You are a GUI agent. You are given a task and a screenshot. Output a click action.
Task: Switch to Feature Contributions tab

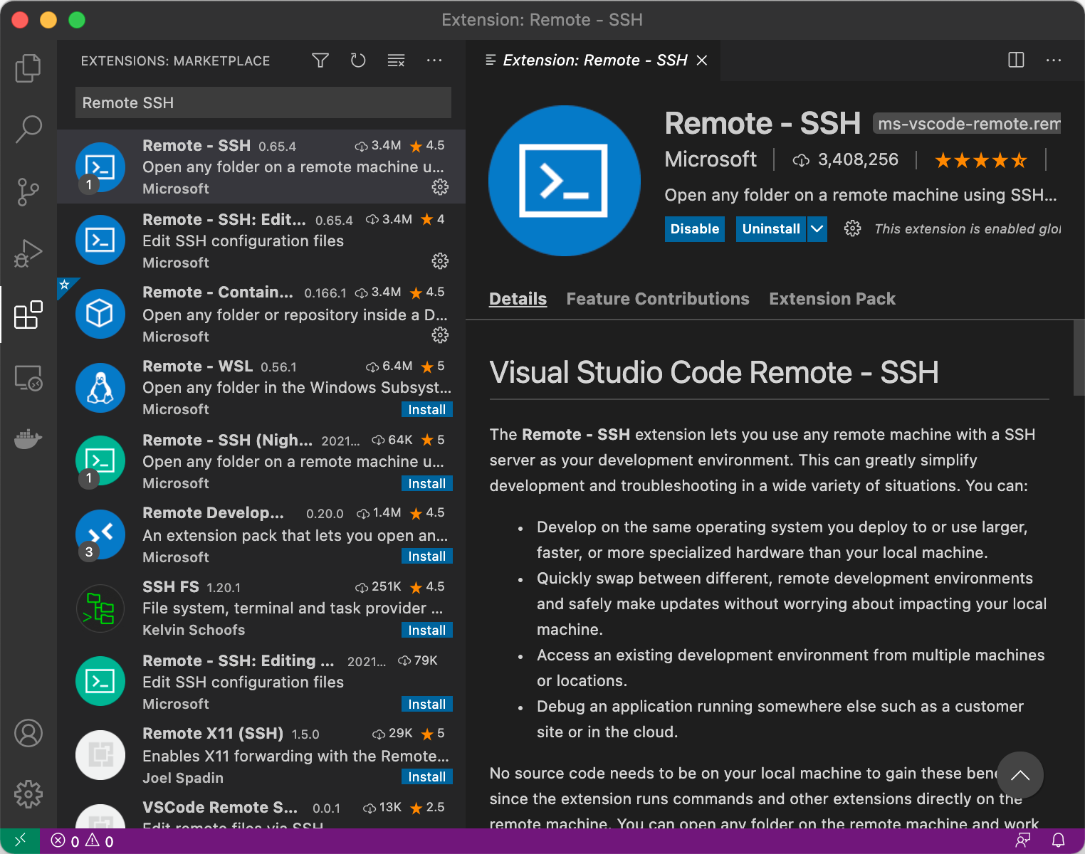coord(658,299)
